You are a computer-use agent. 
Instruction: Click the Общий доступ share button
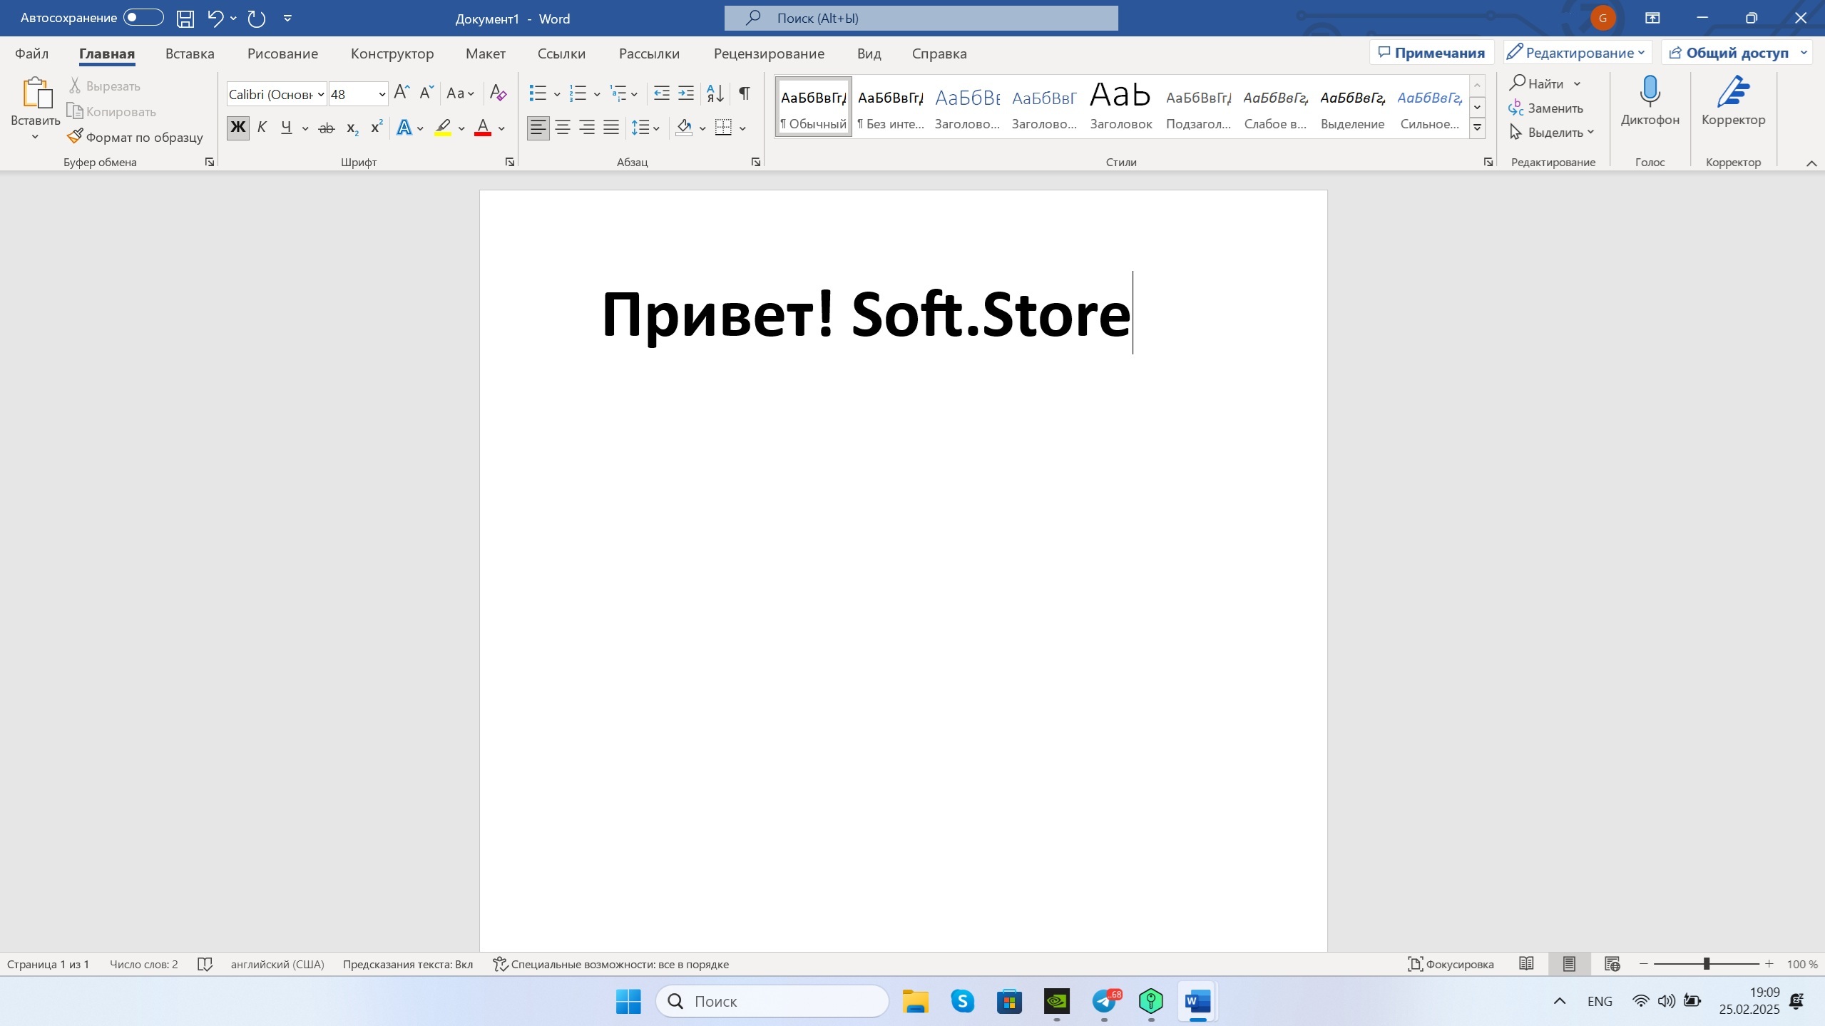pos(1729,53)
